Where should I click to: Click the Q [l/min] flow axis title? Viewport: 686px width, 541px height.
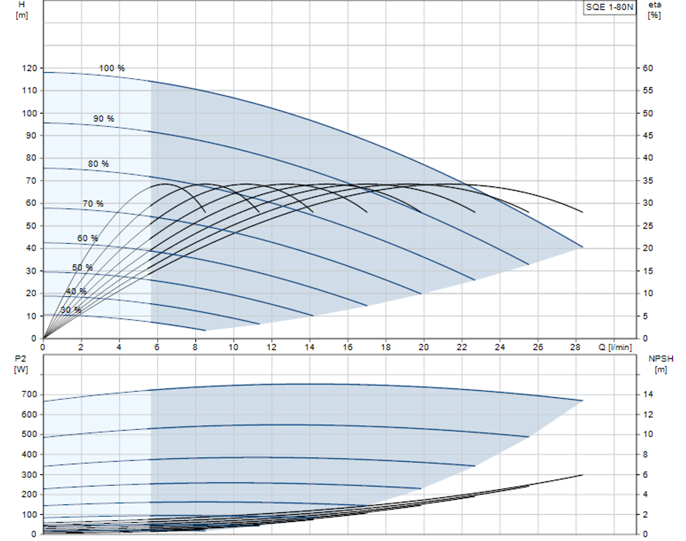(x=615, y=347)
